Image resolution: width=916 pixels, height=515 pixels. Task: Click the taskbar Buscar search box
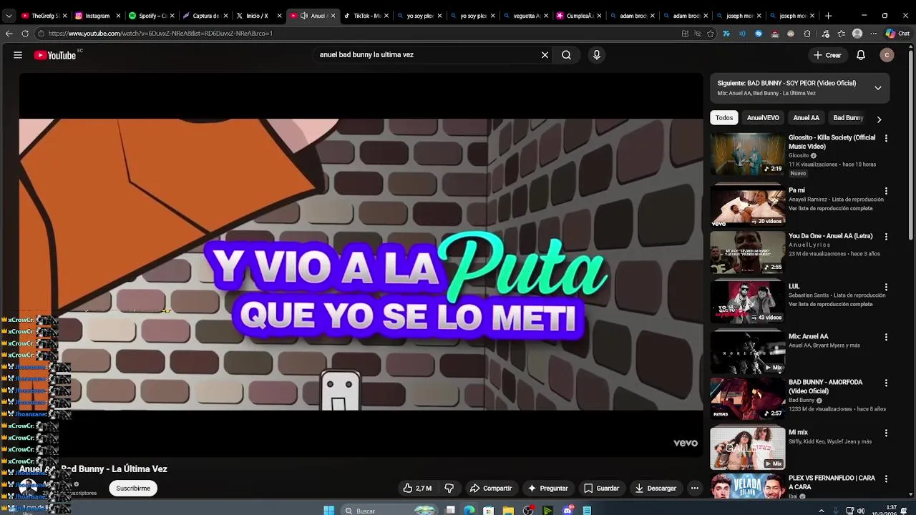(x=389, y=510)
